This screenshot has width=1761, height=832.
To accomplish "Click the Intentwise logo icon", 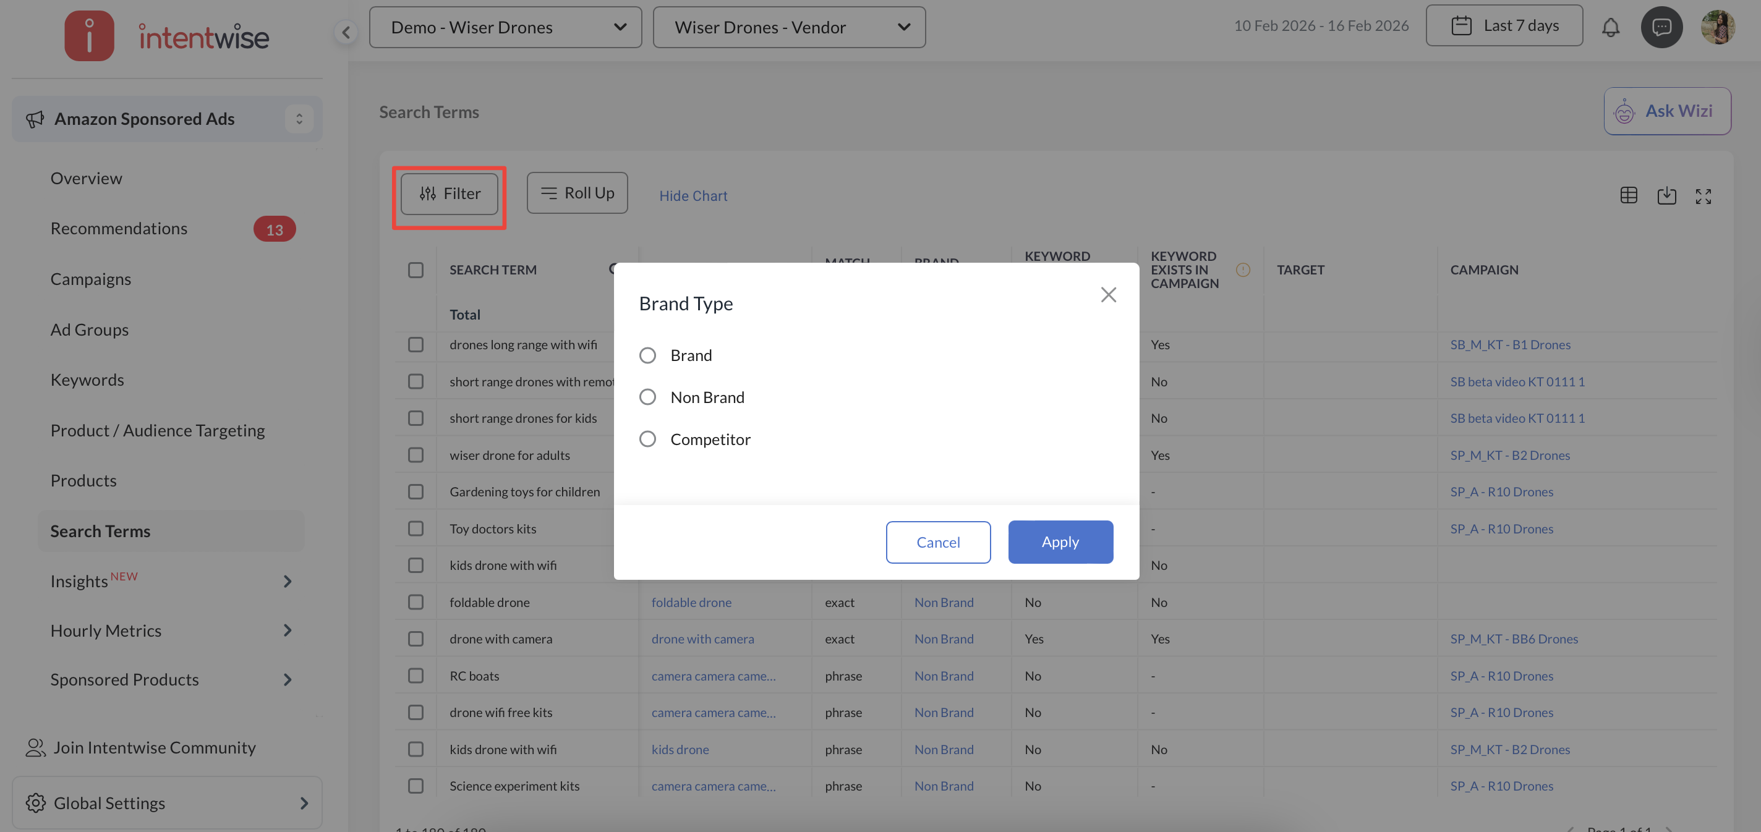I will pos(89,36).
